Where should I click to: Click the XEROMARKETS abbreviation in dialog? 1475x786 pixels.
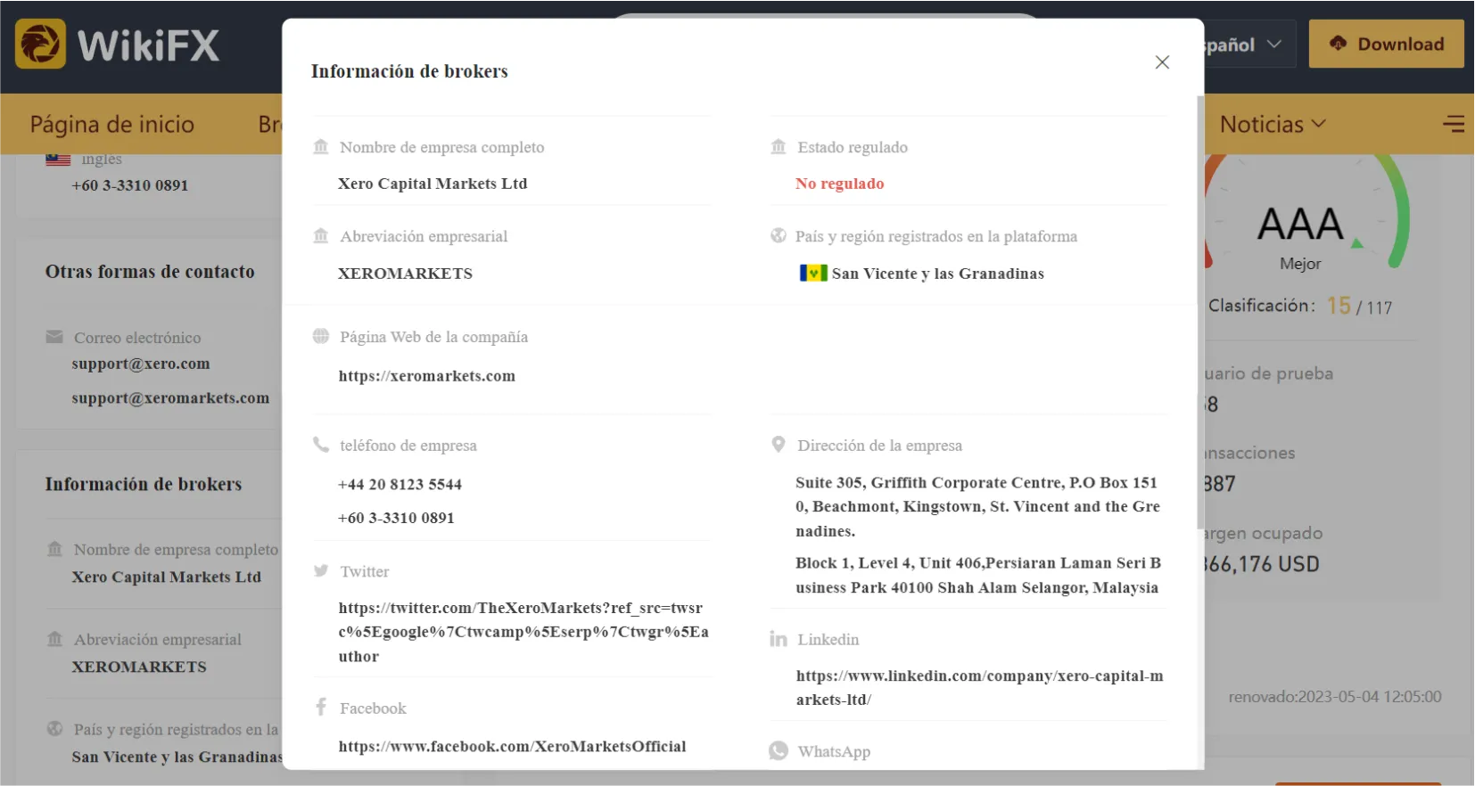(x=405, y=274)
